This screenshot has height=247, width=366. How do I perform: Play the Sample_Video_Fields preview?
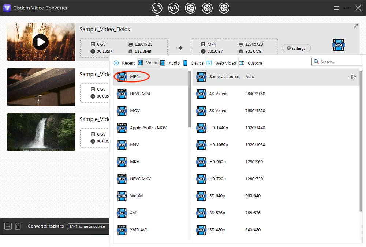tap(41, 42)
